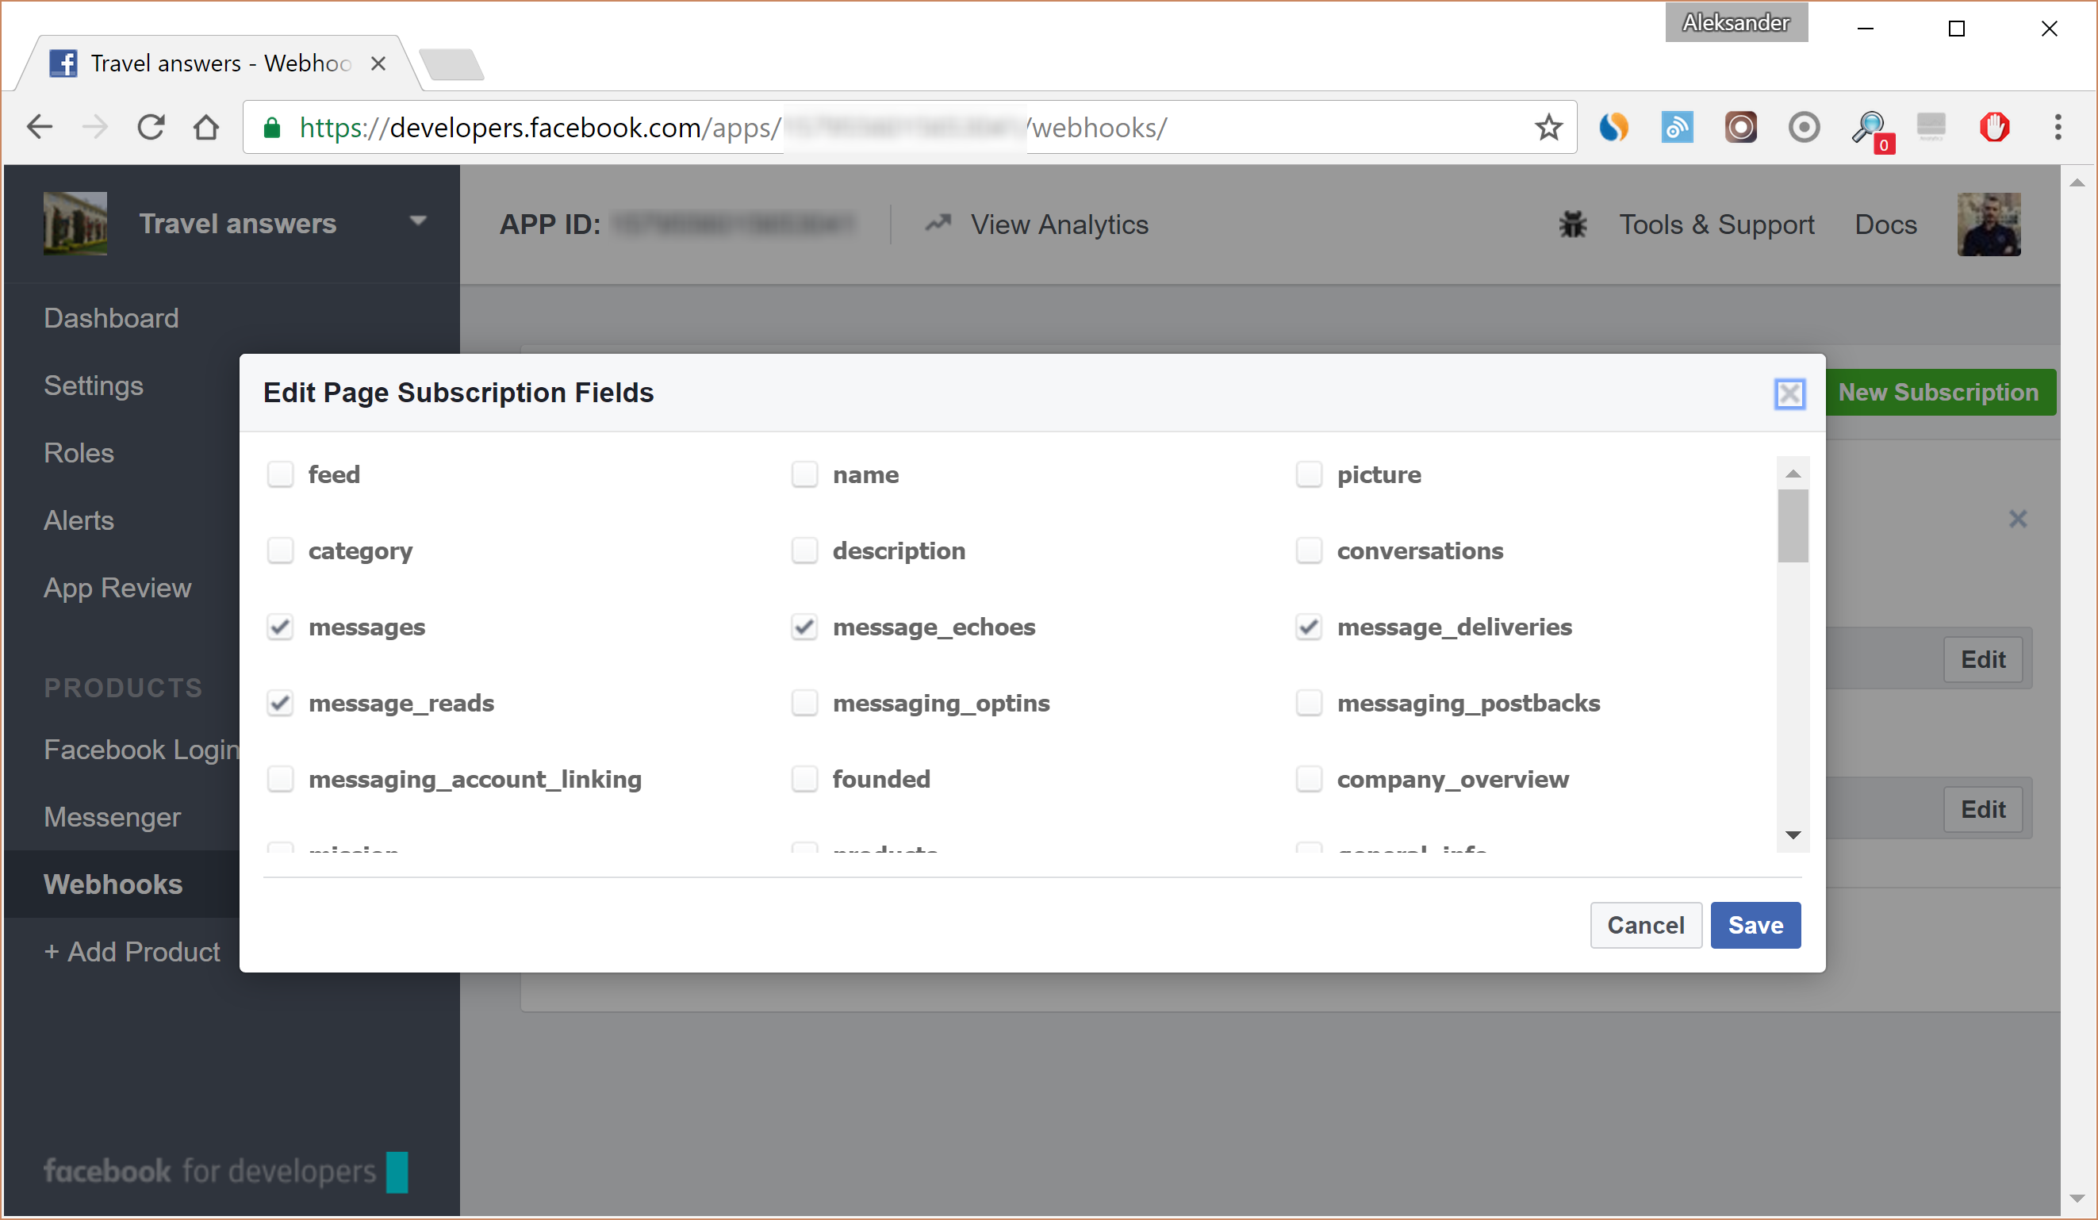Open the AdBlock extension menu

pyautogui.click(x=1995, y=127)
